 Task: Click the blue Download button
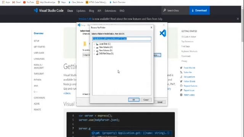[199, 10]
